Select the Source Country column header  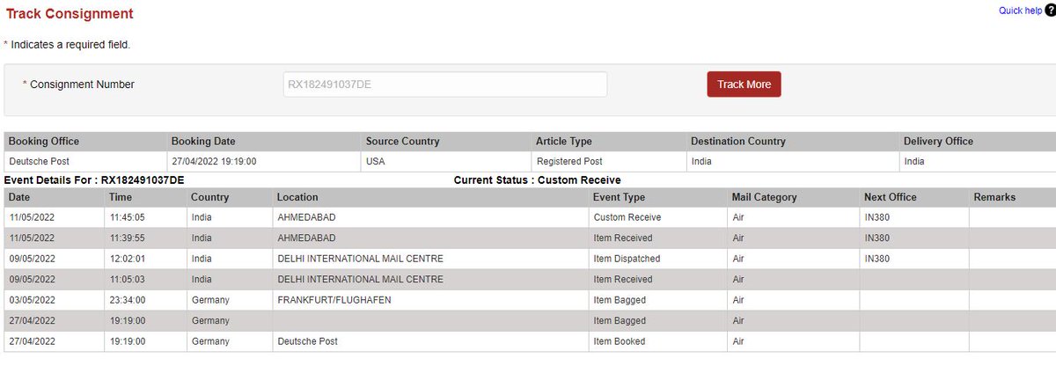point(447,141)
